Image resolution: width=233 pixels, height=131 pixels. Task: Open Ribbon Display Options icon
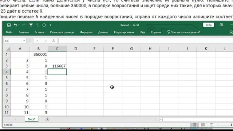tap(221, 25)
